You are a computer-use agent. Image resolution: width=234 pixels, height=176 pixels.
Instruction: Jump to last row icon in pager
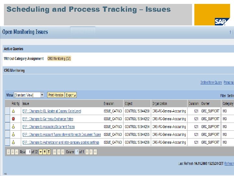pyautogui.click(x=49, y=152)
